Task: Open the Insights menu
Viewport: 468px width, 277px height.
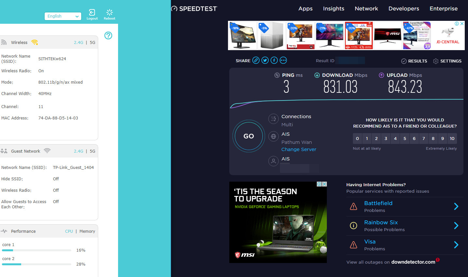Action: 334,9
